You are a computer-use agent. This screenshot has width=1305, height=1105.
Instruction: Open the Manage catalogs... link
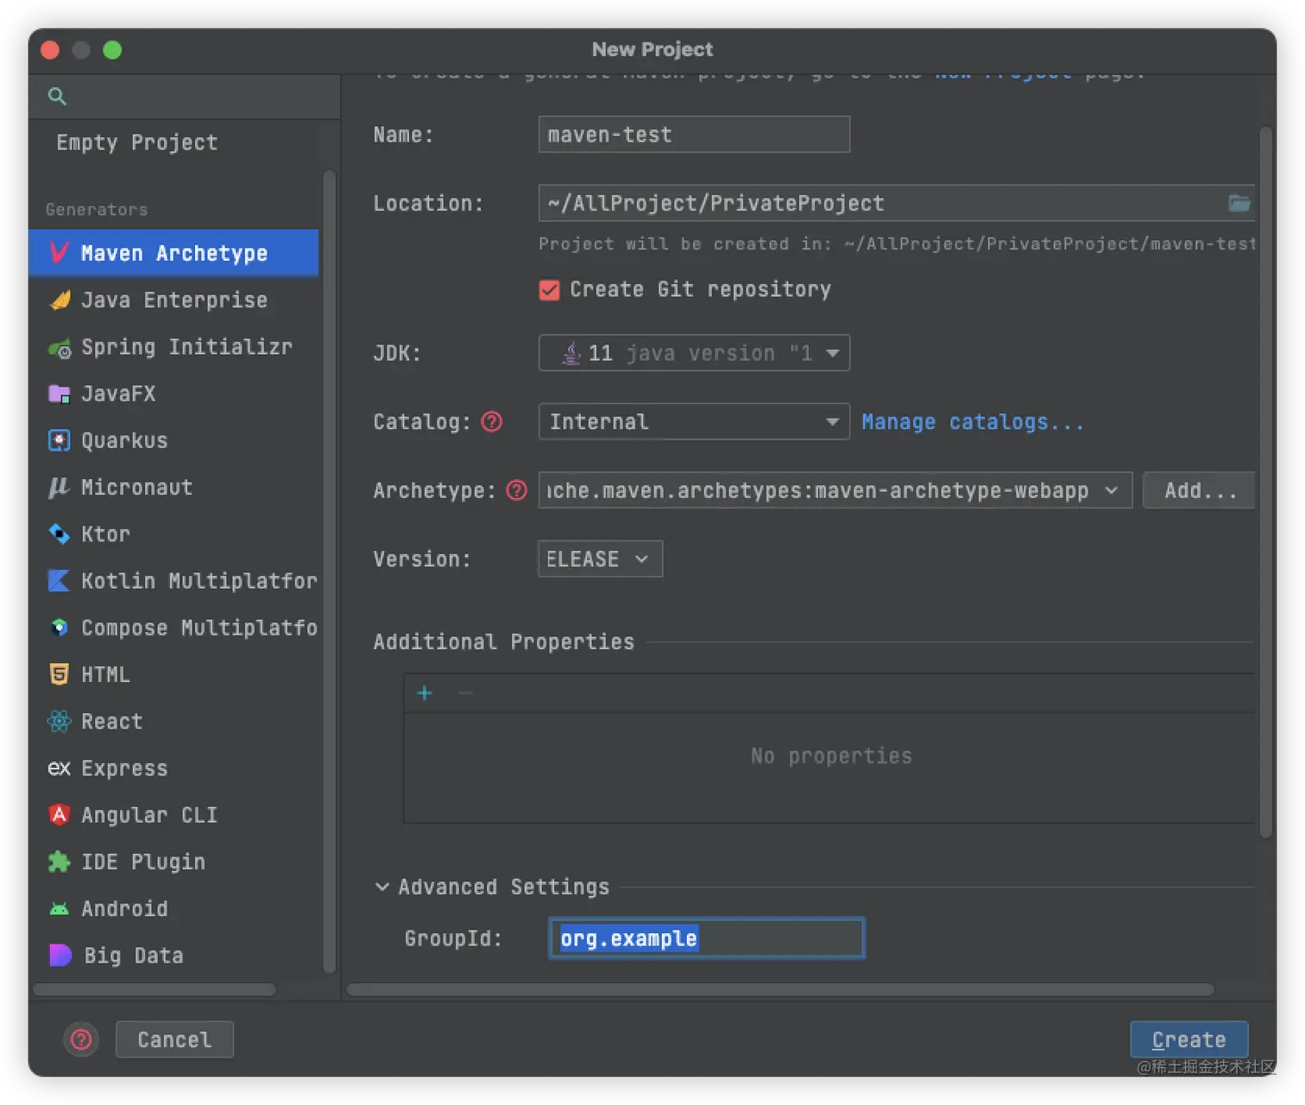[x=973, y=421]
